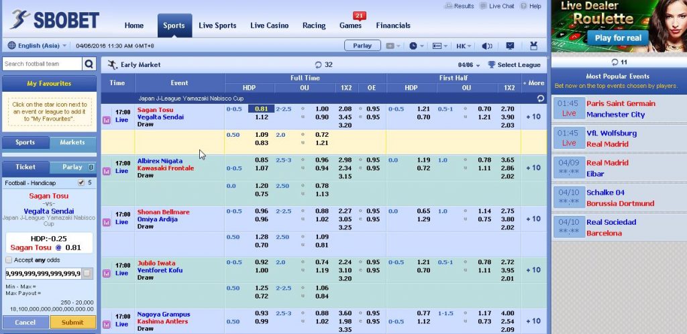Screen dimensions: 687x334
Task: Select the Sports menu tab
Action: pyautogui.click(x=174, y=25)
